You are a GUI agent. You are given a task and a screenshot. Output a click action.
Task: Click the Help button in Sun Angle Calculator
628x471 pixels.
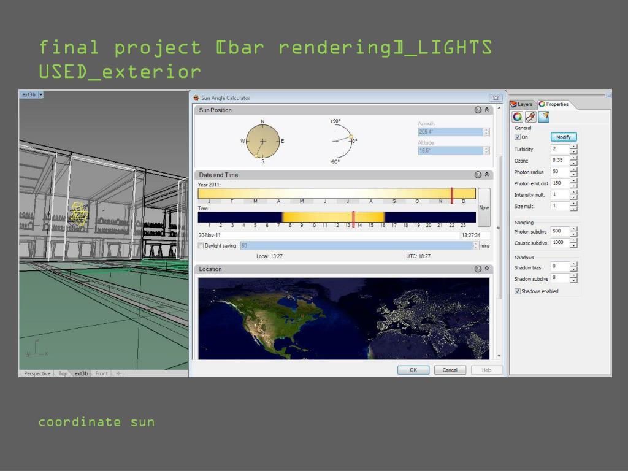pos(486,370)
